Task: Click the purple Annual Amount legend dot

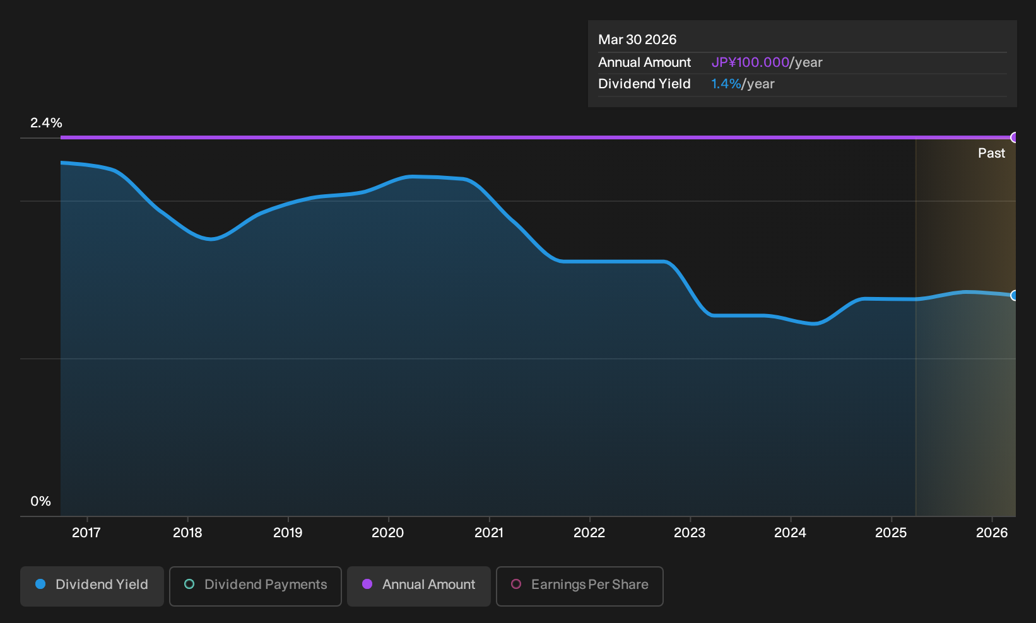Action: 367,585
